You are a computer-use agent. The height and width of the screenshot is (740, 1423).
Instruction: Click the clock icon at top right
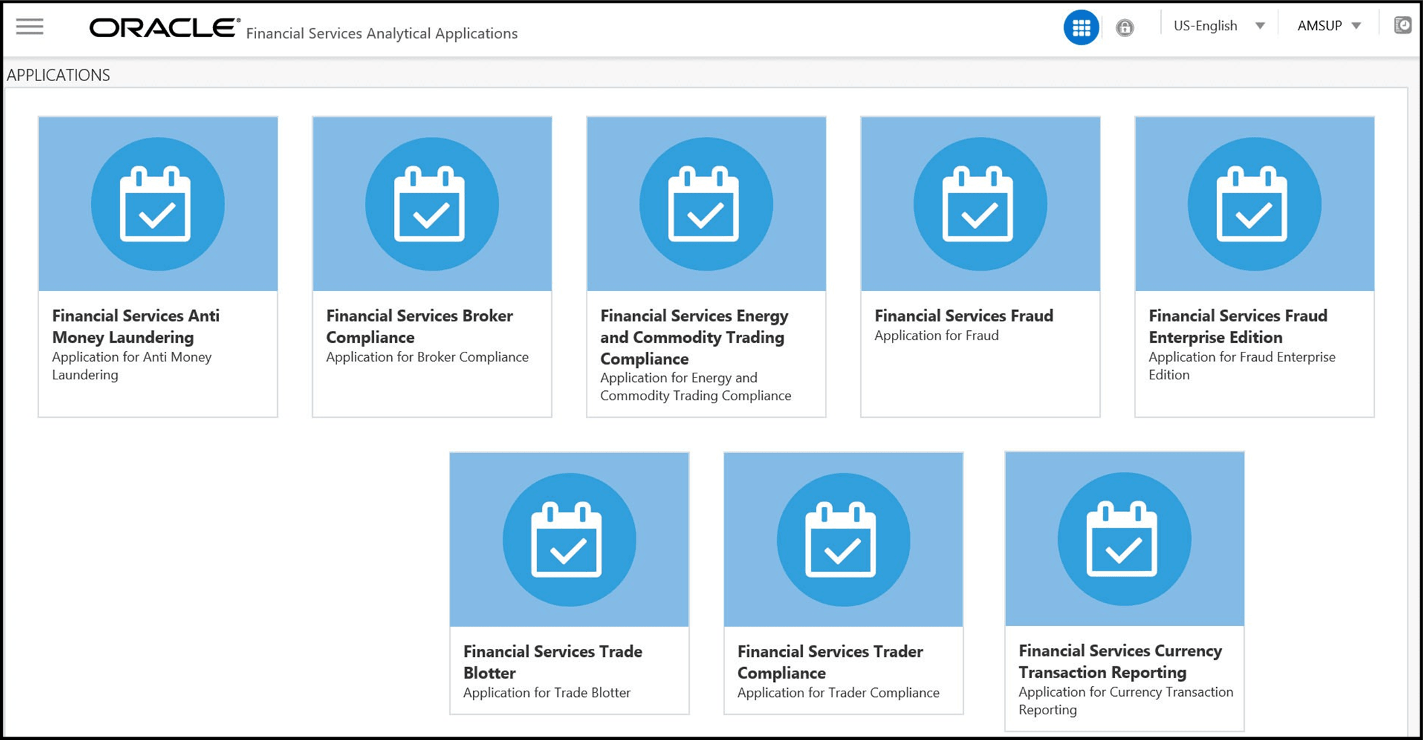tap(1403, 26)
